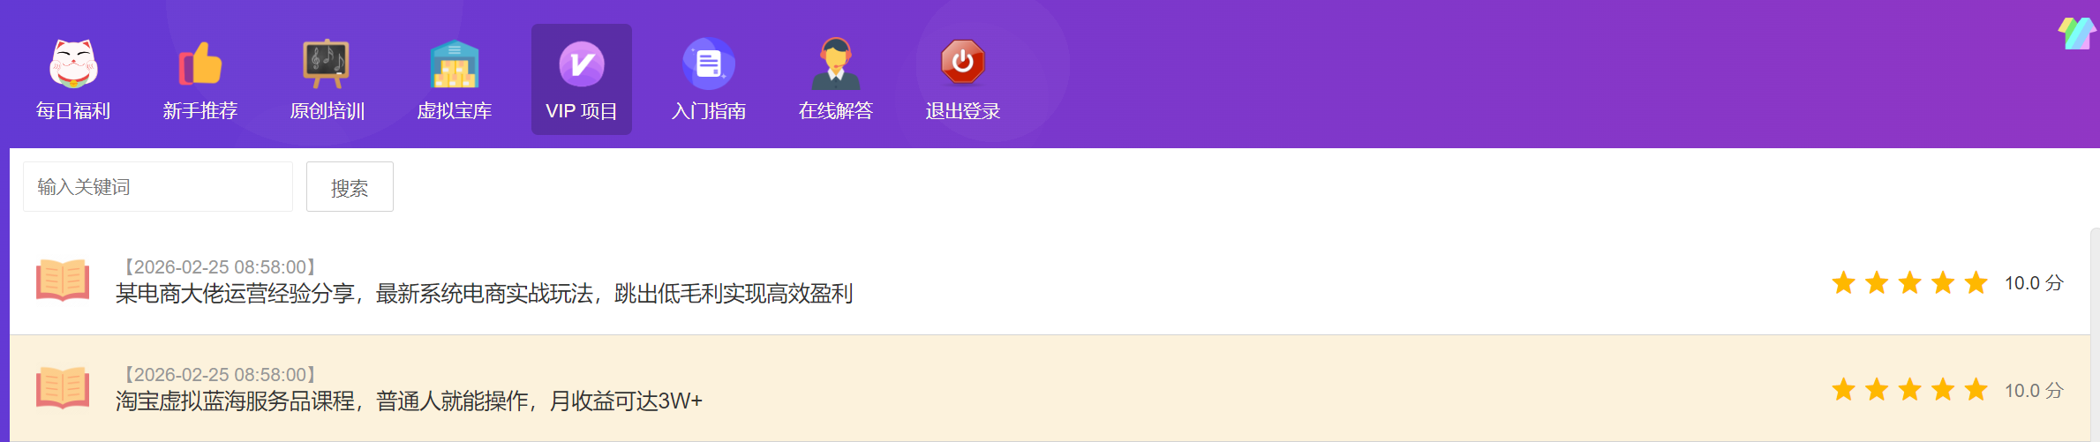Open the 原创培训 blackboard icon
This screenshot has width=2100, height=442.
point(327,64)
